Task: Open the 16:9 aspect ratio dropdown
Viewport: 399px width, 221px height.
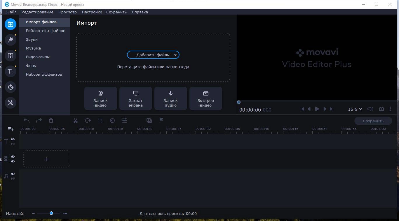Action: point(355,109)
